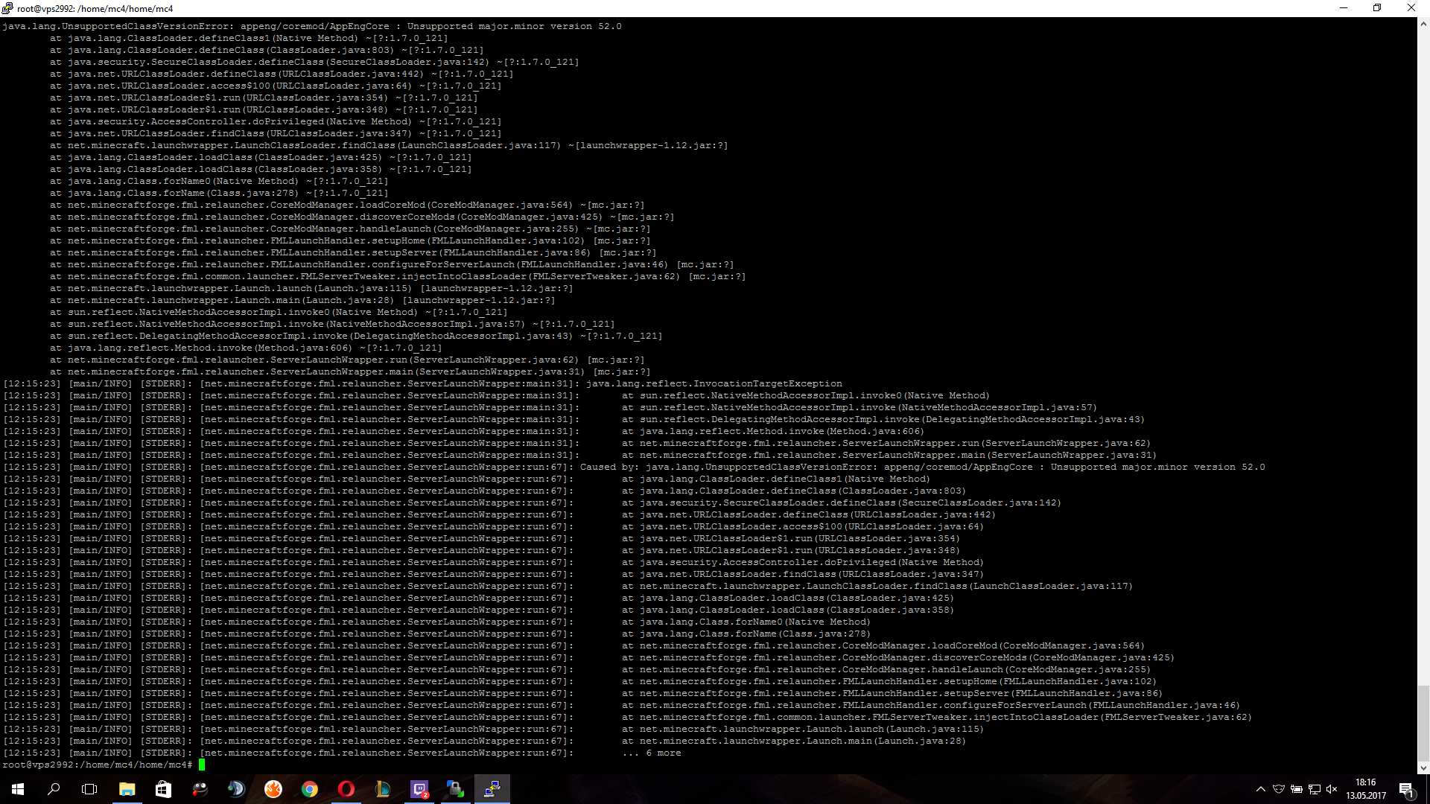This screenshot has height=804, width=1430.
Task: Open the TeamSpeak taskbar icon
Action: pyautogui.click(x=236, y=789)
